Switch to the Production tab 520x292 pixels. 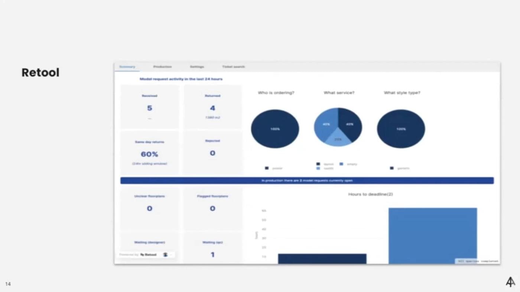tap(162, 67)
